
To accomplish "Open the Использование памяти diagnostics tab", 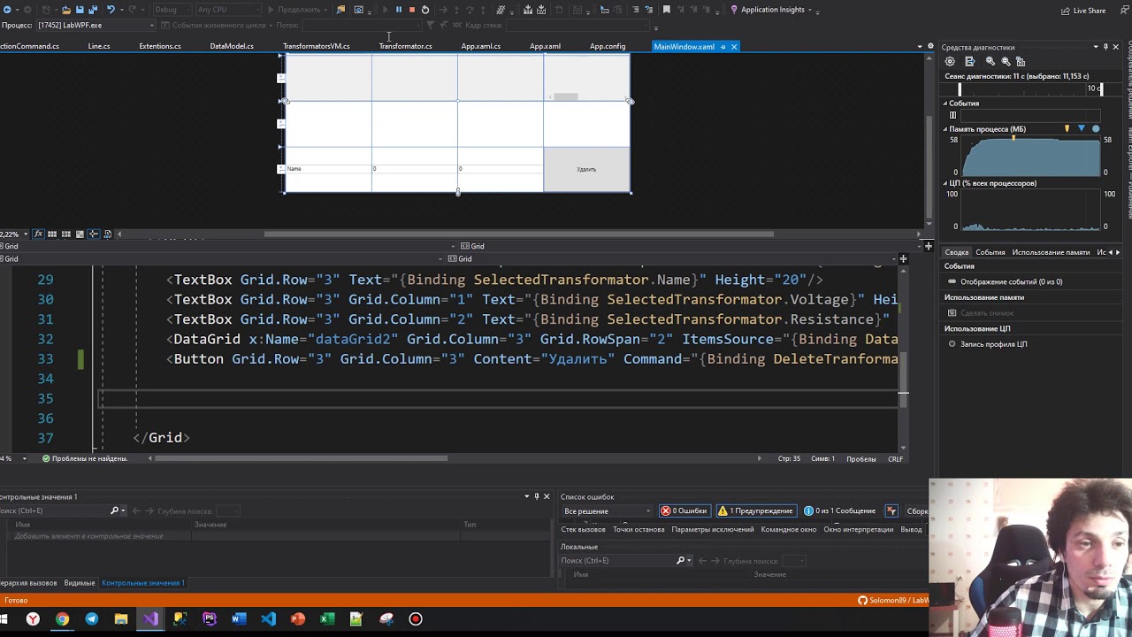I will pos(1051,252).
